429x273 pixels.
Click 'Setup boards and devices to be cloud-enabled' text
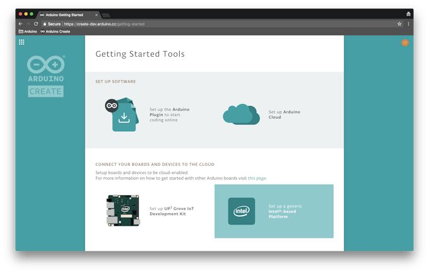coord(142,173)
